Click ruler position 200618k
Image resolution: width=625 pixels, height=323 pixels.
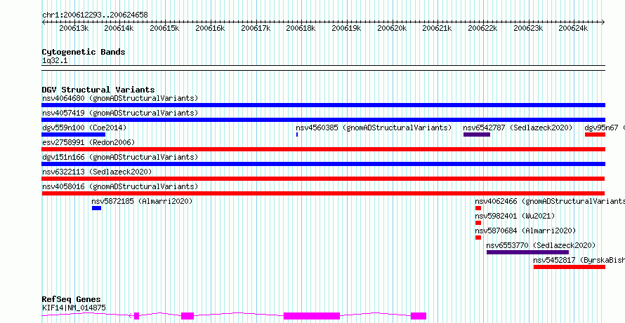(301, 28)
